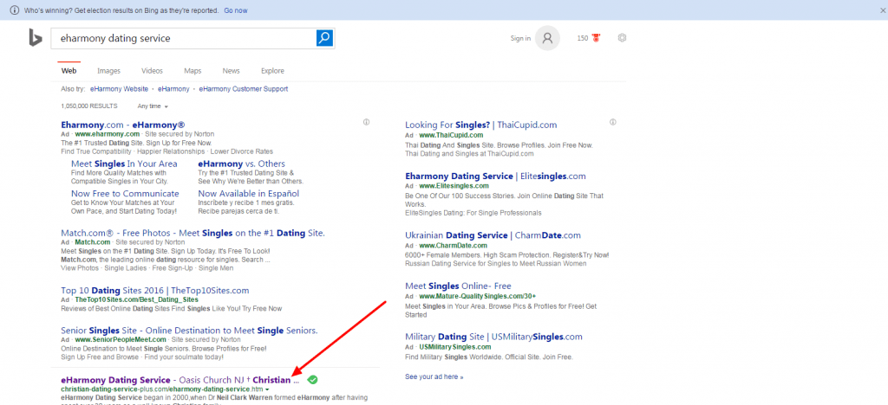The image size is (888, 405).
Task: Open Eharmony Dating Service Elitesingles.com ad
Action: coord(495,177)
